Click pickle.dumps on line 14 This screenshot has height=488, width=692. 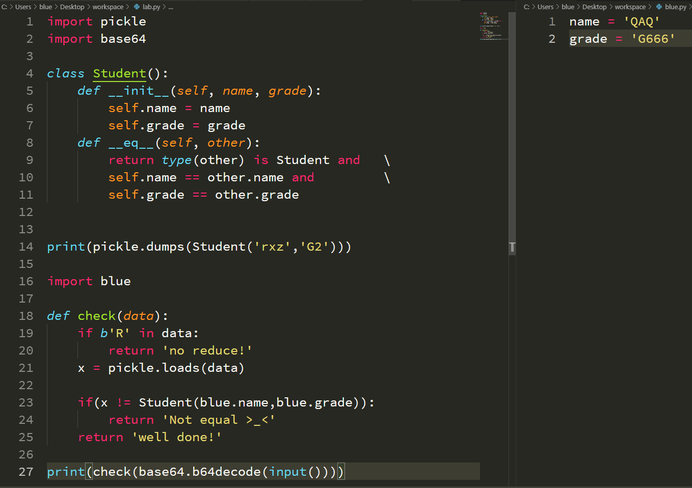click(x=139, y=247)
